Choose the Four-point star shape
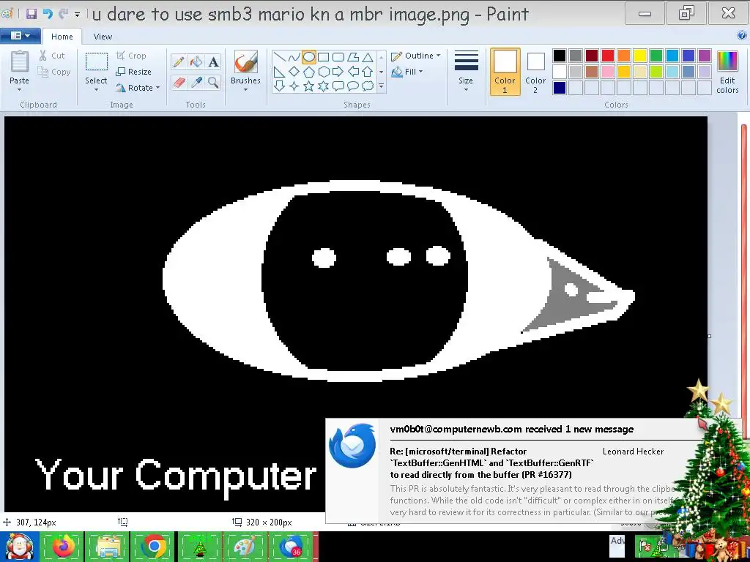750x562 pixels. pos(294,86)
